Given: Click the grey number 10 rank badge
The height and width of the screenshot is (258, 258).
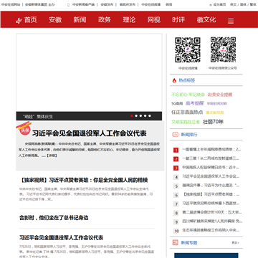Looking at the screenshot, I should [176, 231].
